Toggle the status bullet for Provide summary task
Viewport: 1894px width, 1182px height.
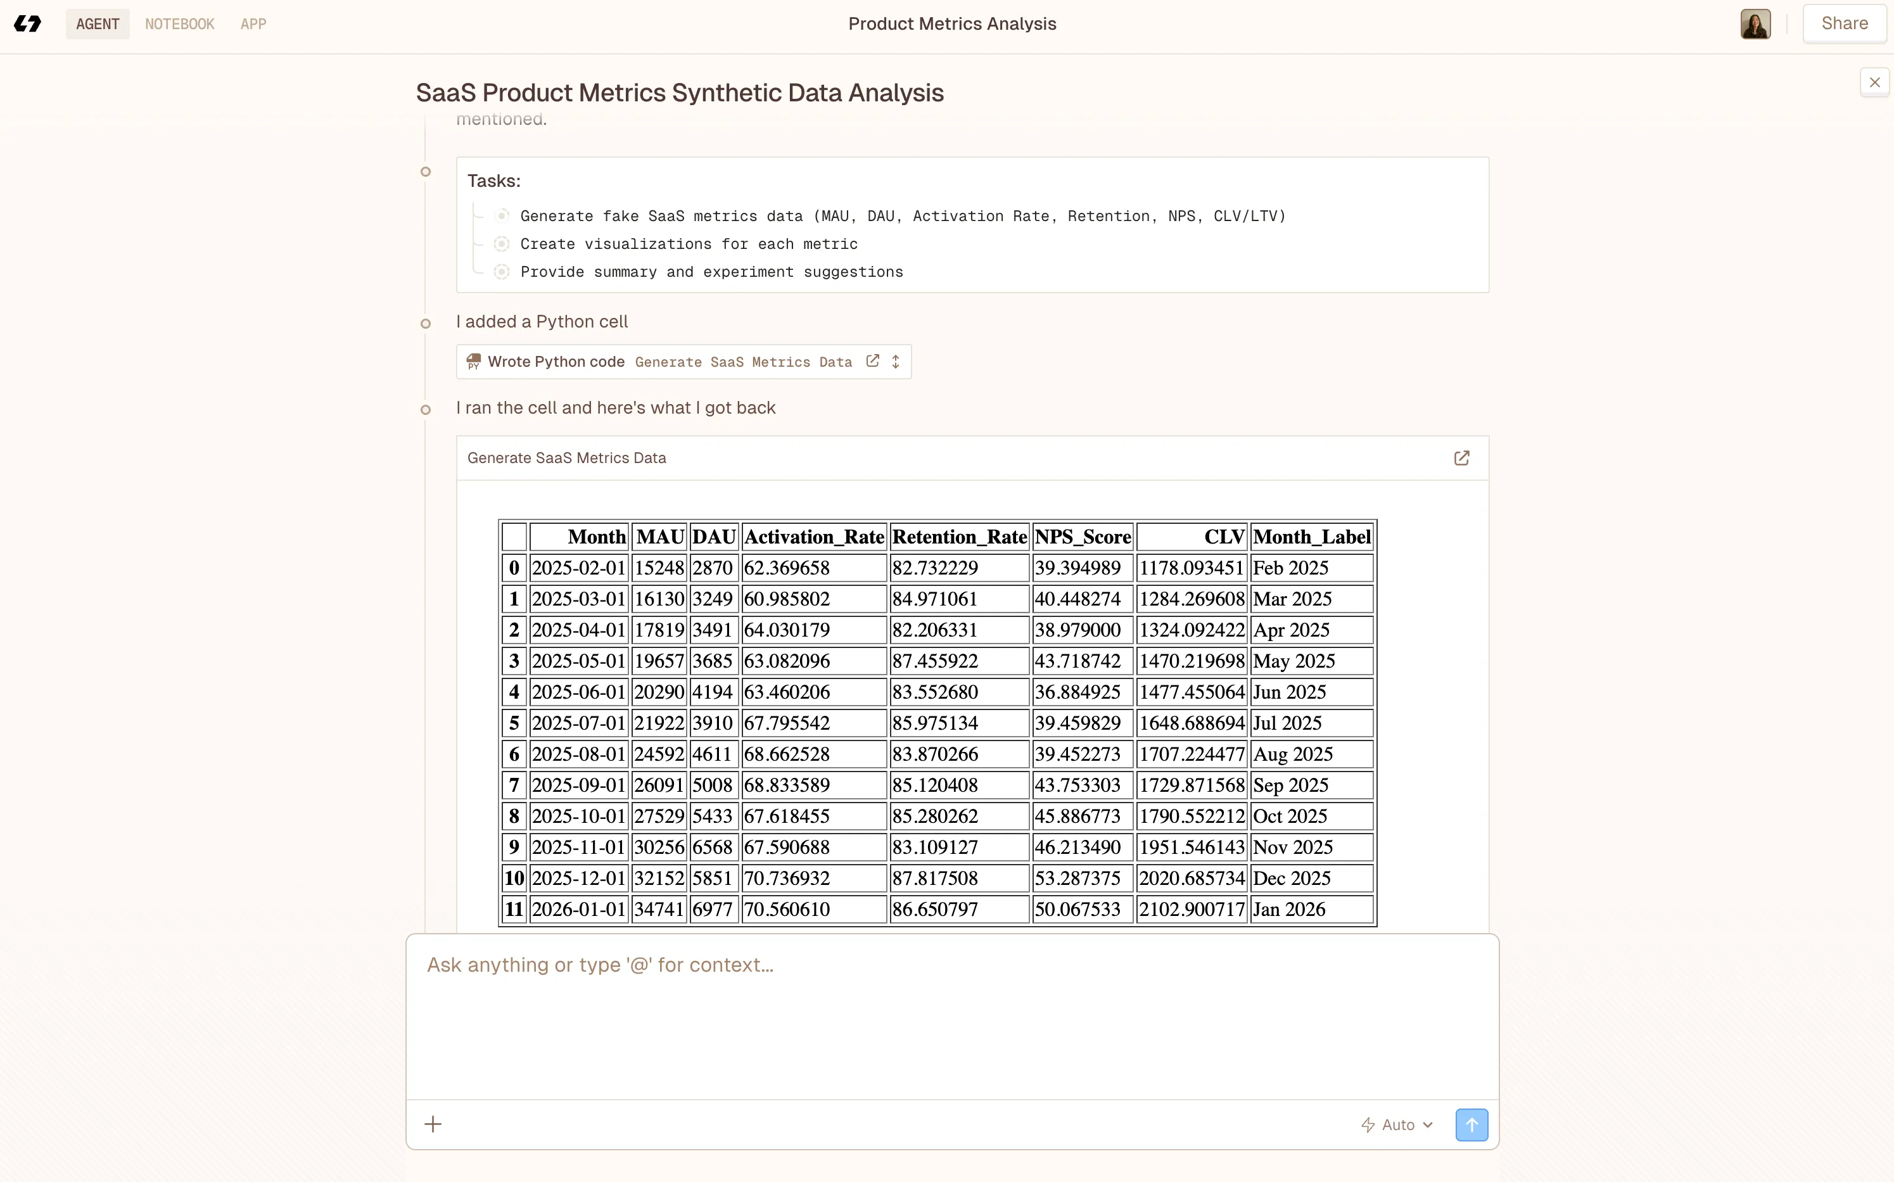502,271
